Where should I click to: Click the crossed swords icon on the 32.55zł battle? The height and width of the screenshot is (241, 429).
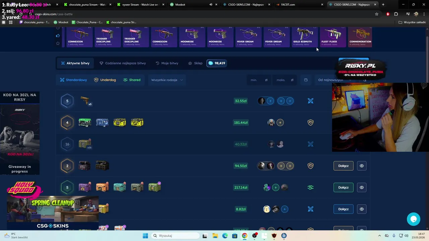click(310, 101)
